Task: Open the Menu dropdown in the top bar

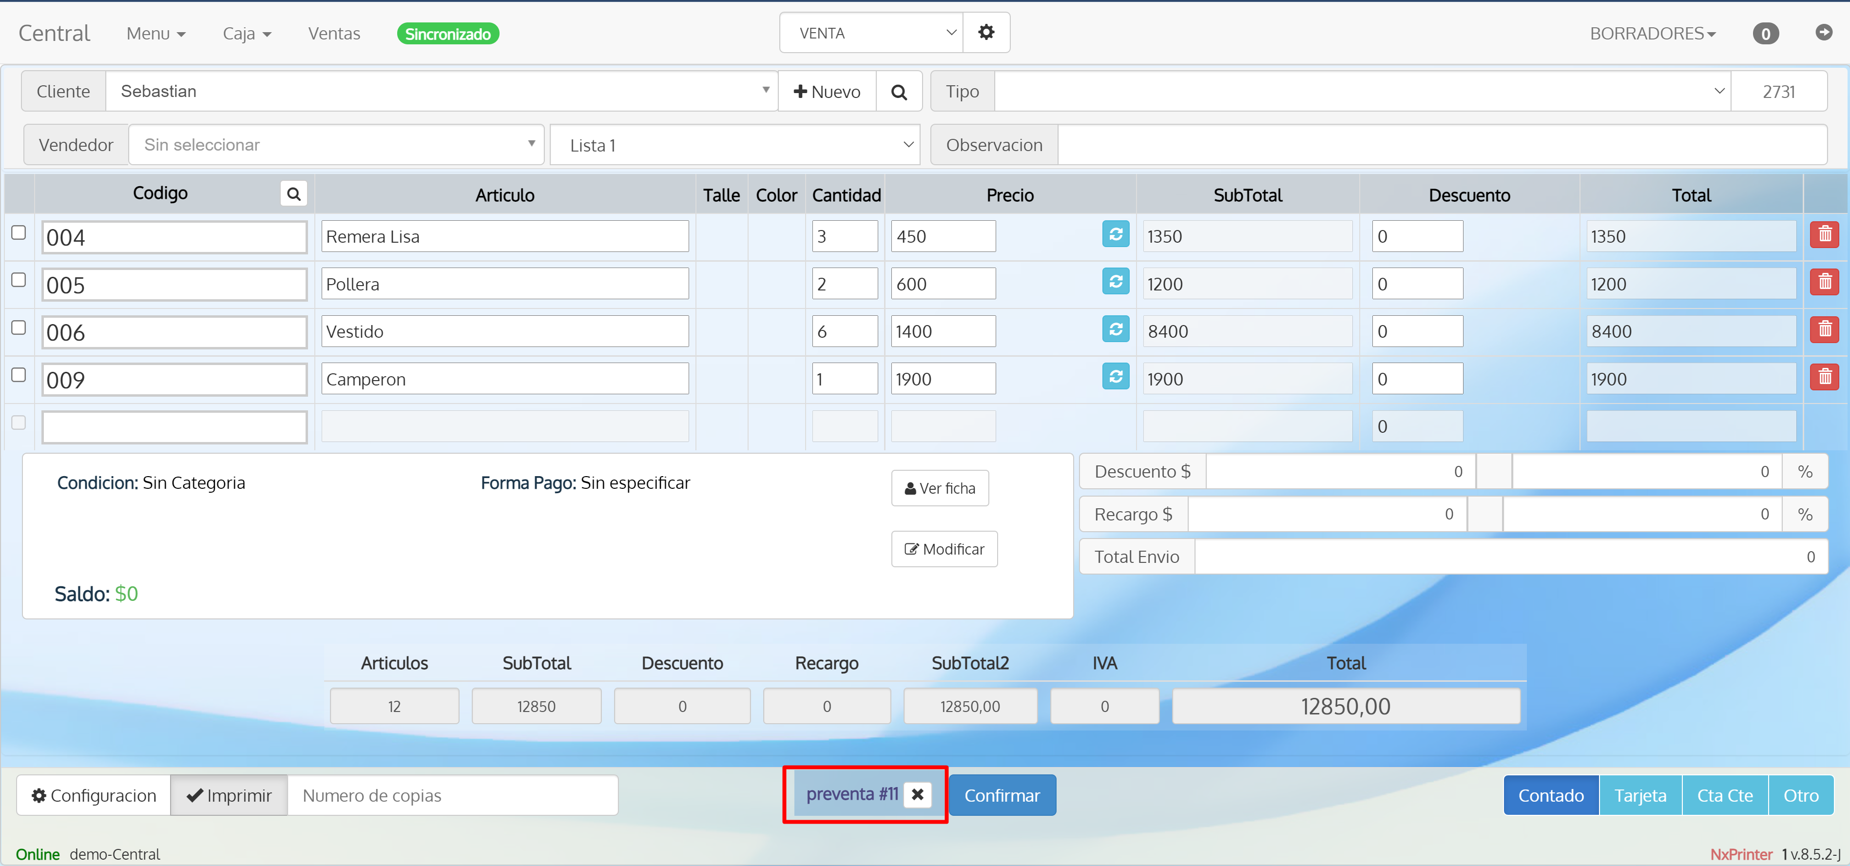Action: (155, 33)
